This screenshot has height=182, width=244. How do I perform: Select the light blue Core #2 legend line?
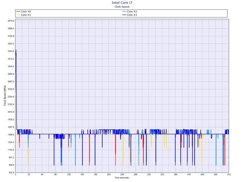[124, 12]
